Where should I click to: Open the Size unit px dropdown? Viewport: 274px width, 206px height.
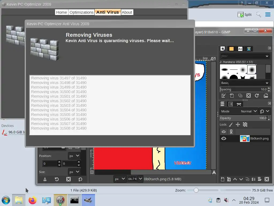74,172
